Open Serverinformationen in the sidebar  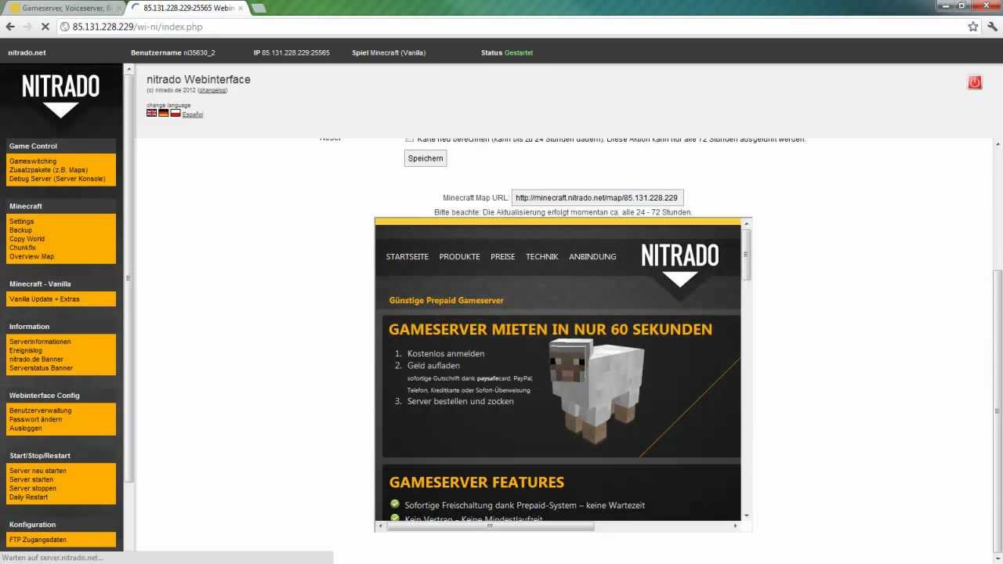tap(40, 342)
